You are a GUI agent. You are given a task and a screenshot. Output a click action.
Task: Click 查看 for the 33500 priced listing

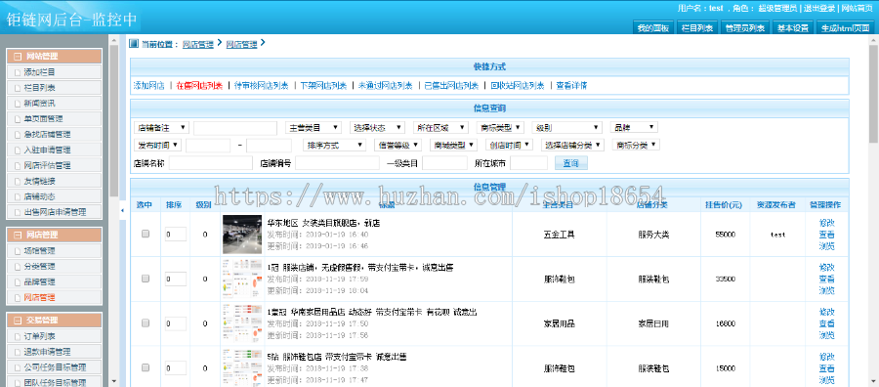826,279
